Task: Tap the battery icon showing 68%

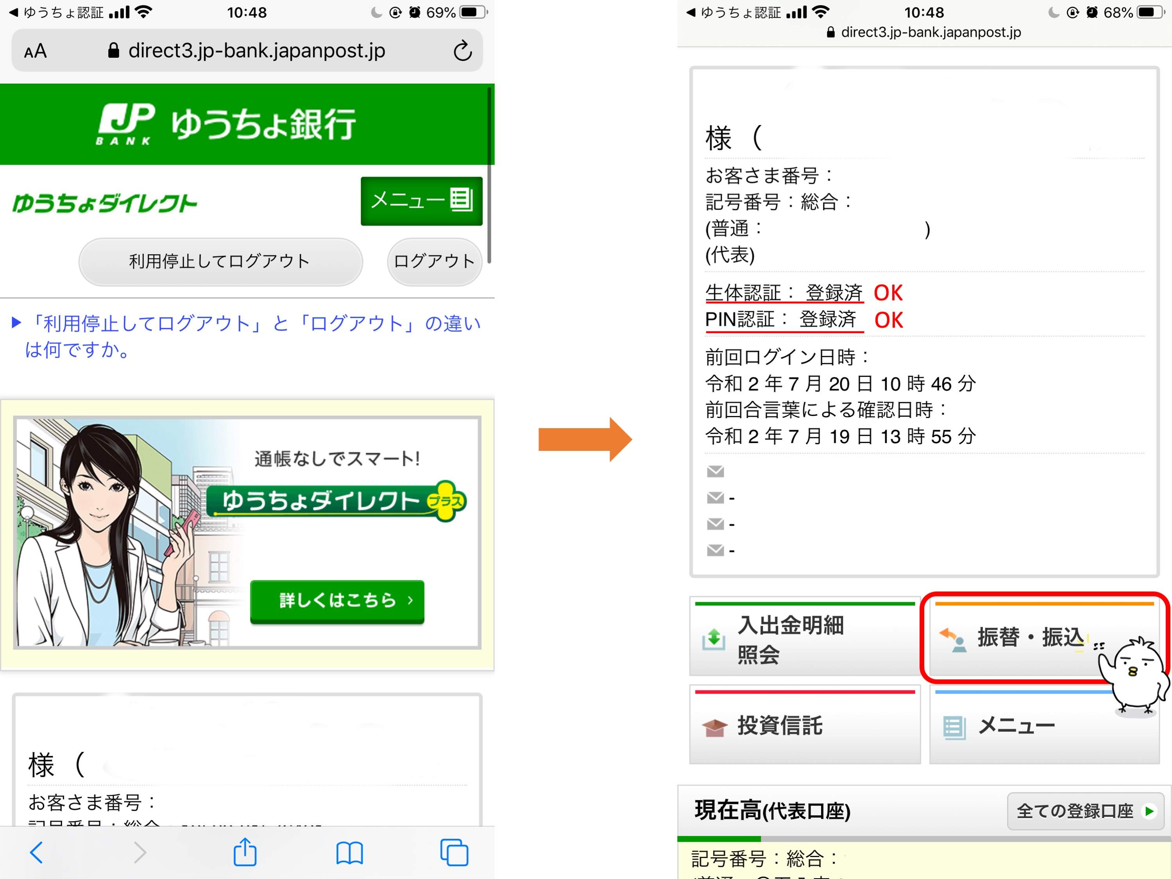Action: point(1151,12)
